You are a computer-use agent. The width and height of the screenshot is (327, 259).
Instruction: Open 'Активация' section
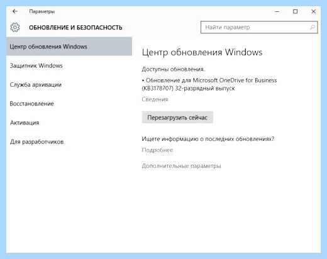[25, 123]
